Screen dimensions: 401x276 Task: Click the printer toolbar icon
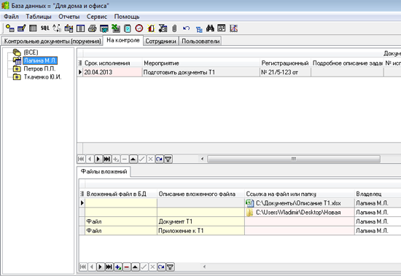93,28
